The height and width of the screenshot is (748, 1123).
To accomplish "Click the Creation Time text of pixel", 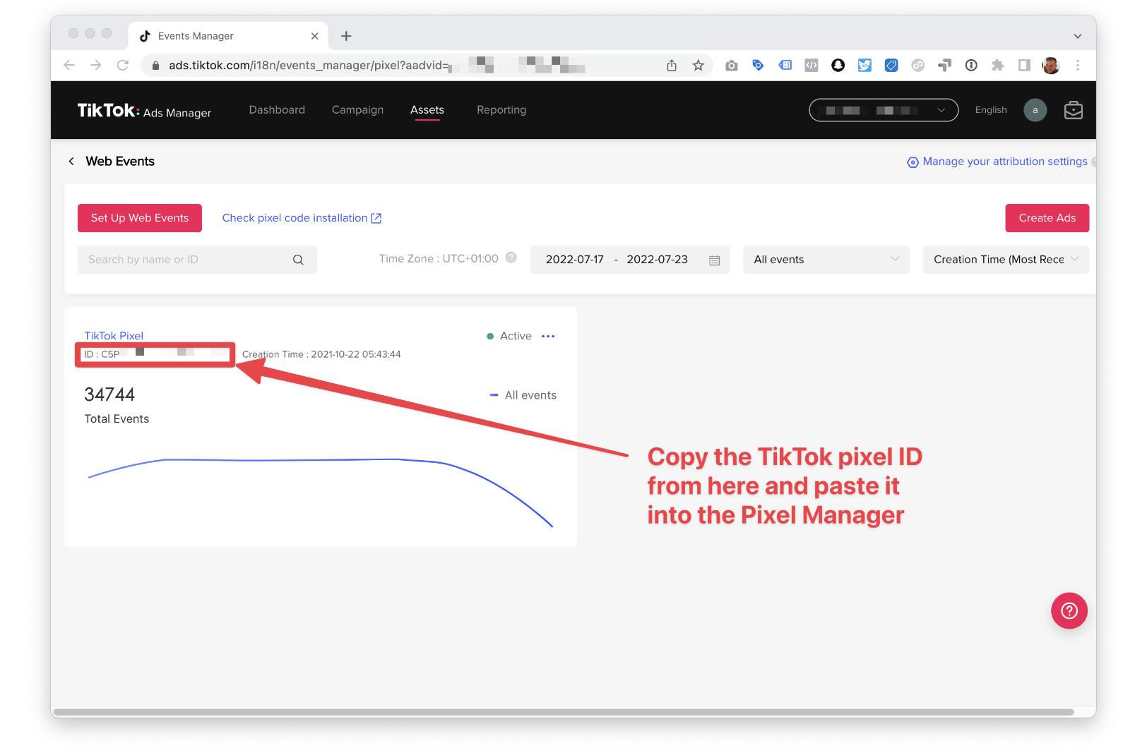I will click(321, 354).
